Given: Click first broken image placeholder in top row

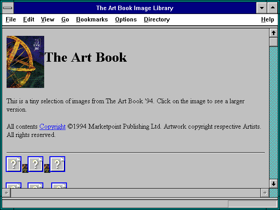Looking at the screenshot, I should [14, 164].
